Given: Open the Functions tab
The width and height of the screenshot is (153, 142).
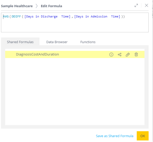Looking at the screenshot, I should coord(88,42).
